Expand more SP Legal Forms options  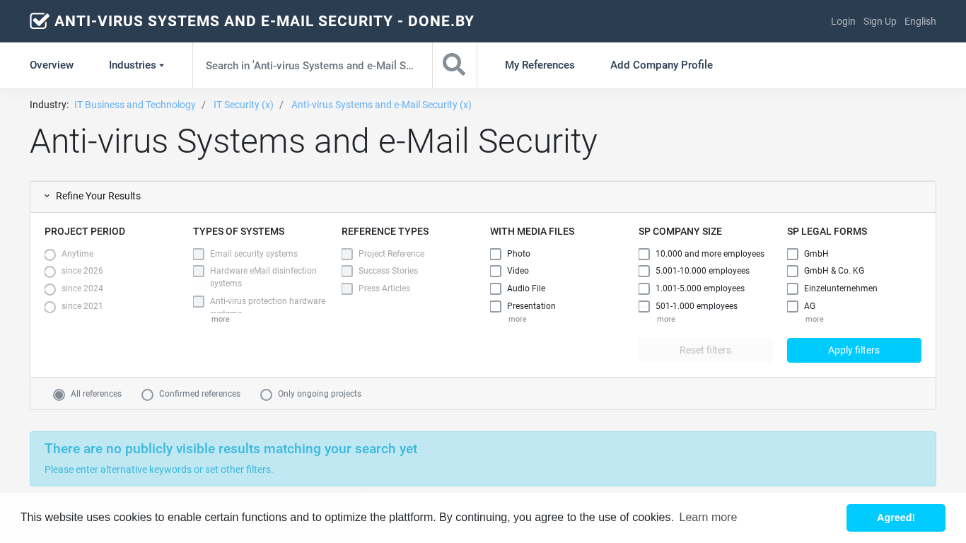[x=814, y=320]
